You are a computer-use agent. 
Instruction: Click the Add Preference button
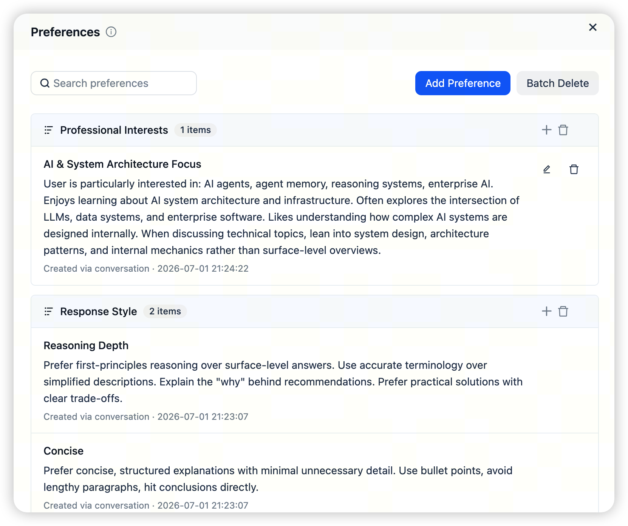(463, 83)
